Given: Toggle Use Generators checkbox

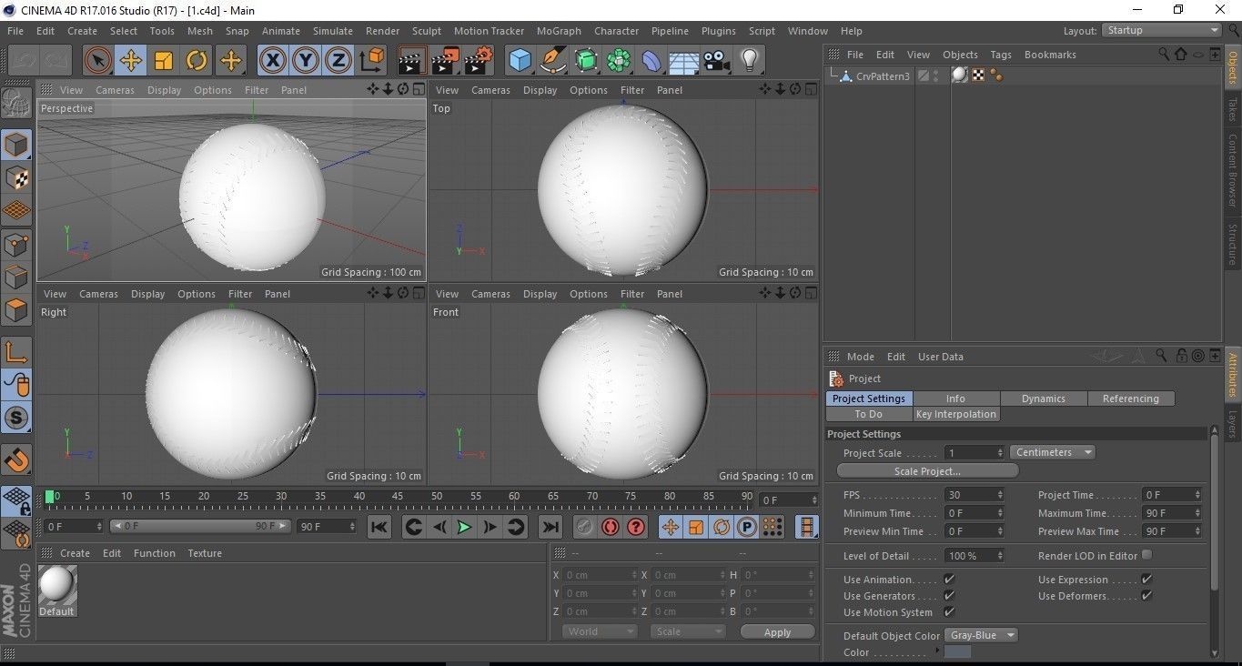Looking at the screenshot, I should [x=949, y=595].
